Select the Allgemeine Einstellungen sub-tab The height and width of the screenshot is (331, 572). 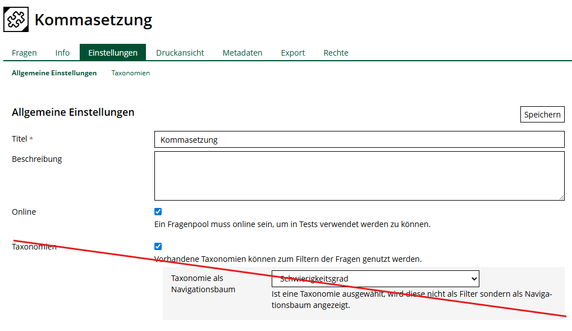pyautogui.click(x=54, y=73)
